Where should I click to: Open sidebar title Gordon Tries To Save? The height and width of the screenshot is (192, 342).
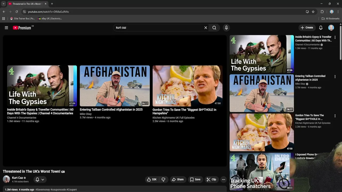(x=309, y=117)
